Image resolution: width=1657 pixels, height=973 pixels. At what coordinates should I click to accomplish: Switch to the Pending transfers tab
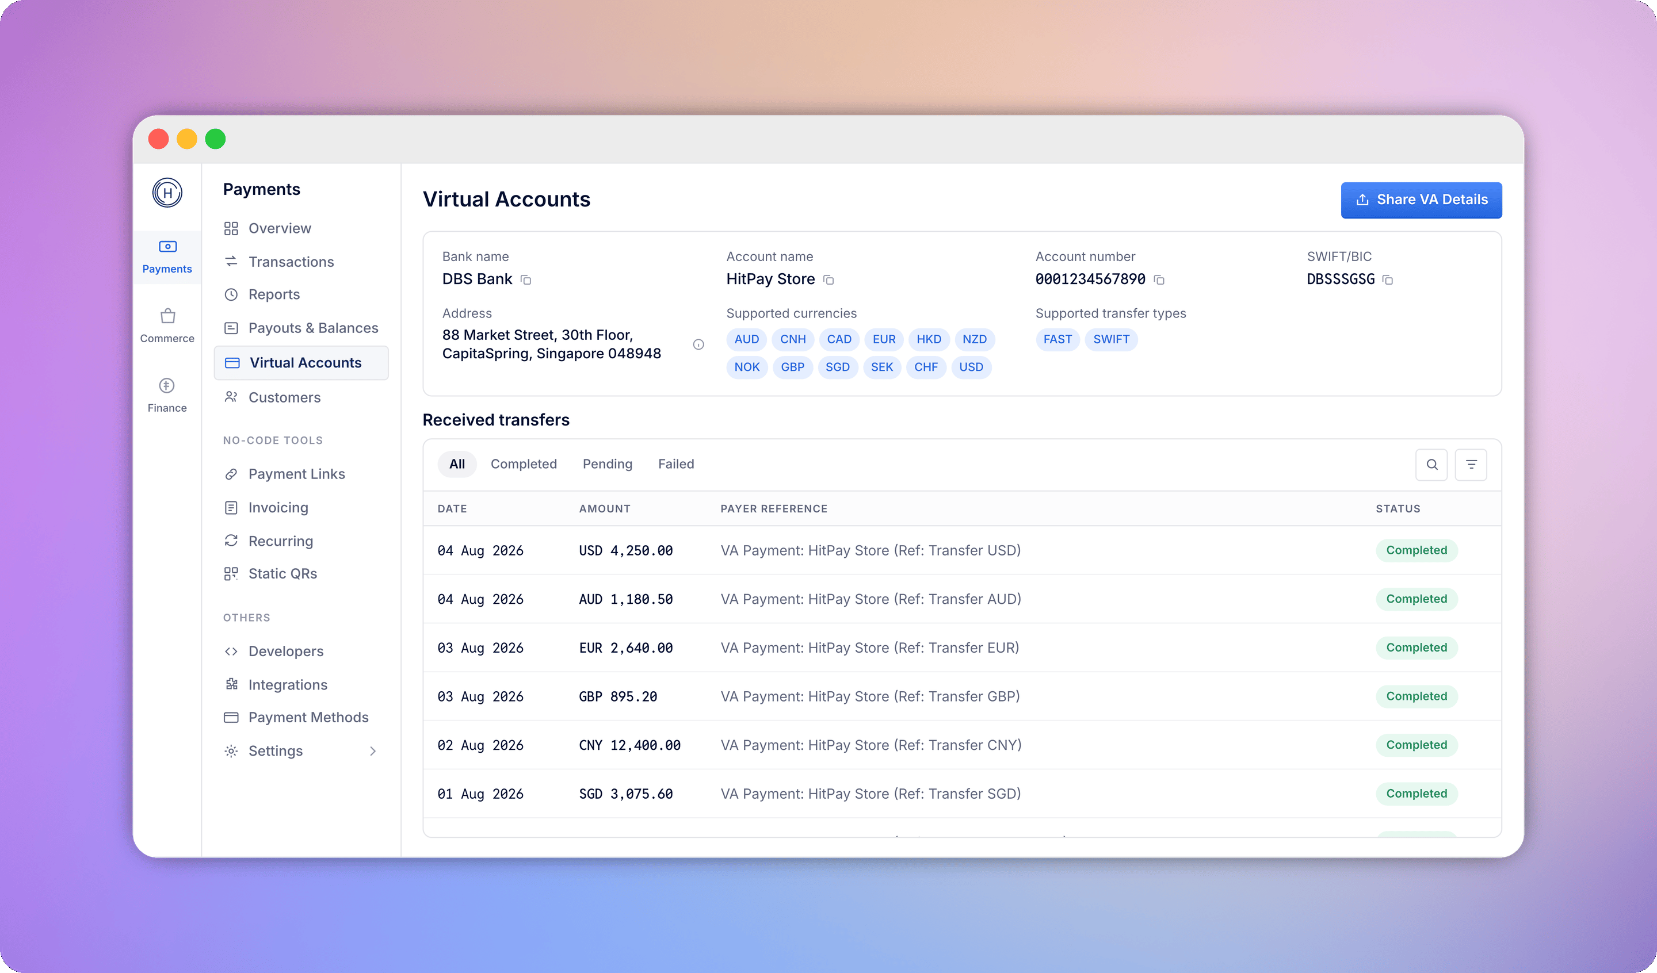pyautogui.click(x=607, y=464)
